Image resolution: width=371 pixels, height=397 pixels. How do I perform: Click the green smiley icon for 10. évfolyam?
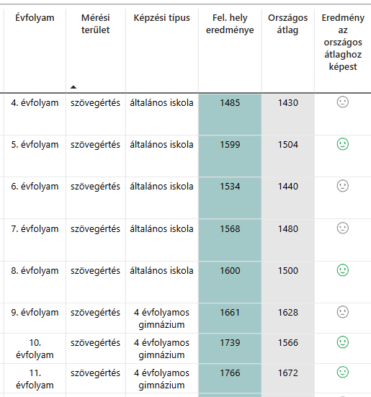coord(343,342)
